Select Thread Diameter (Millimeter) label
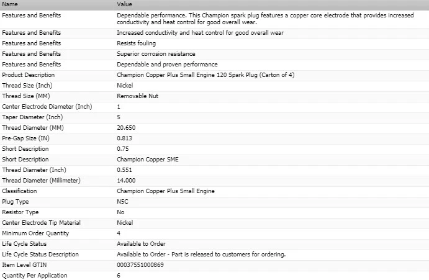 42,181
